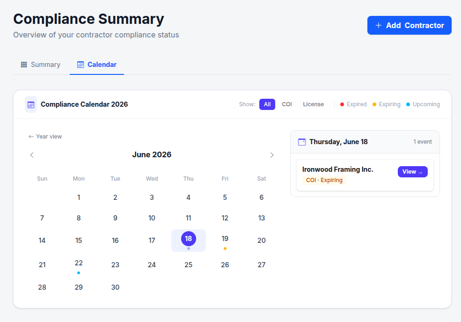
Task: Select June 14 on the calendar
Action: click(x=42, y=241)
